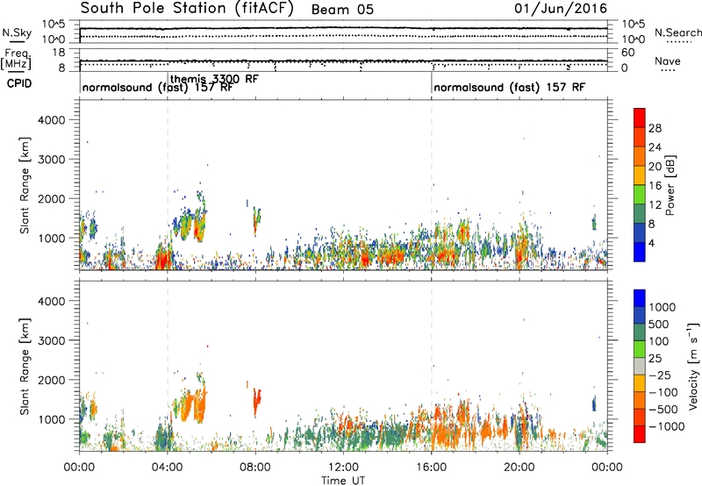Click the 'N.Search' legend label
This screenshot has height=486, width=702.
click(677, 32)
